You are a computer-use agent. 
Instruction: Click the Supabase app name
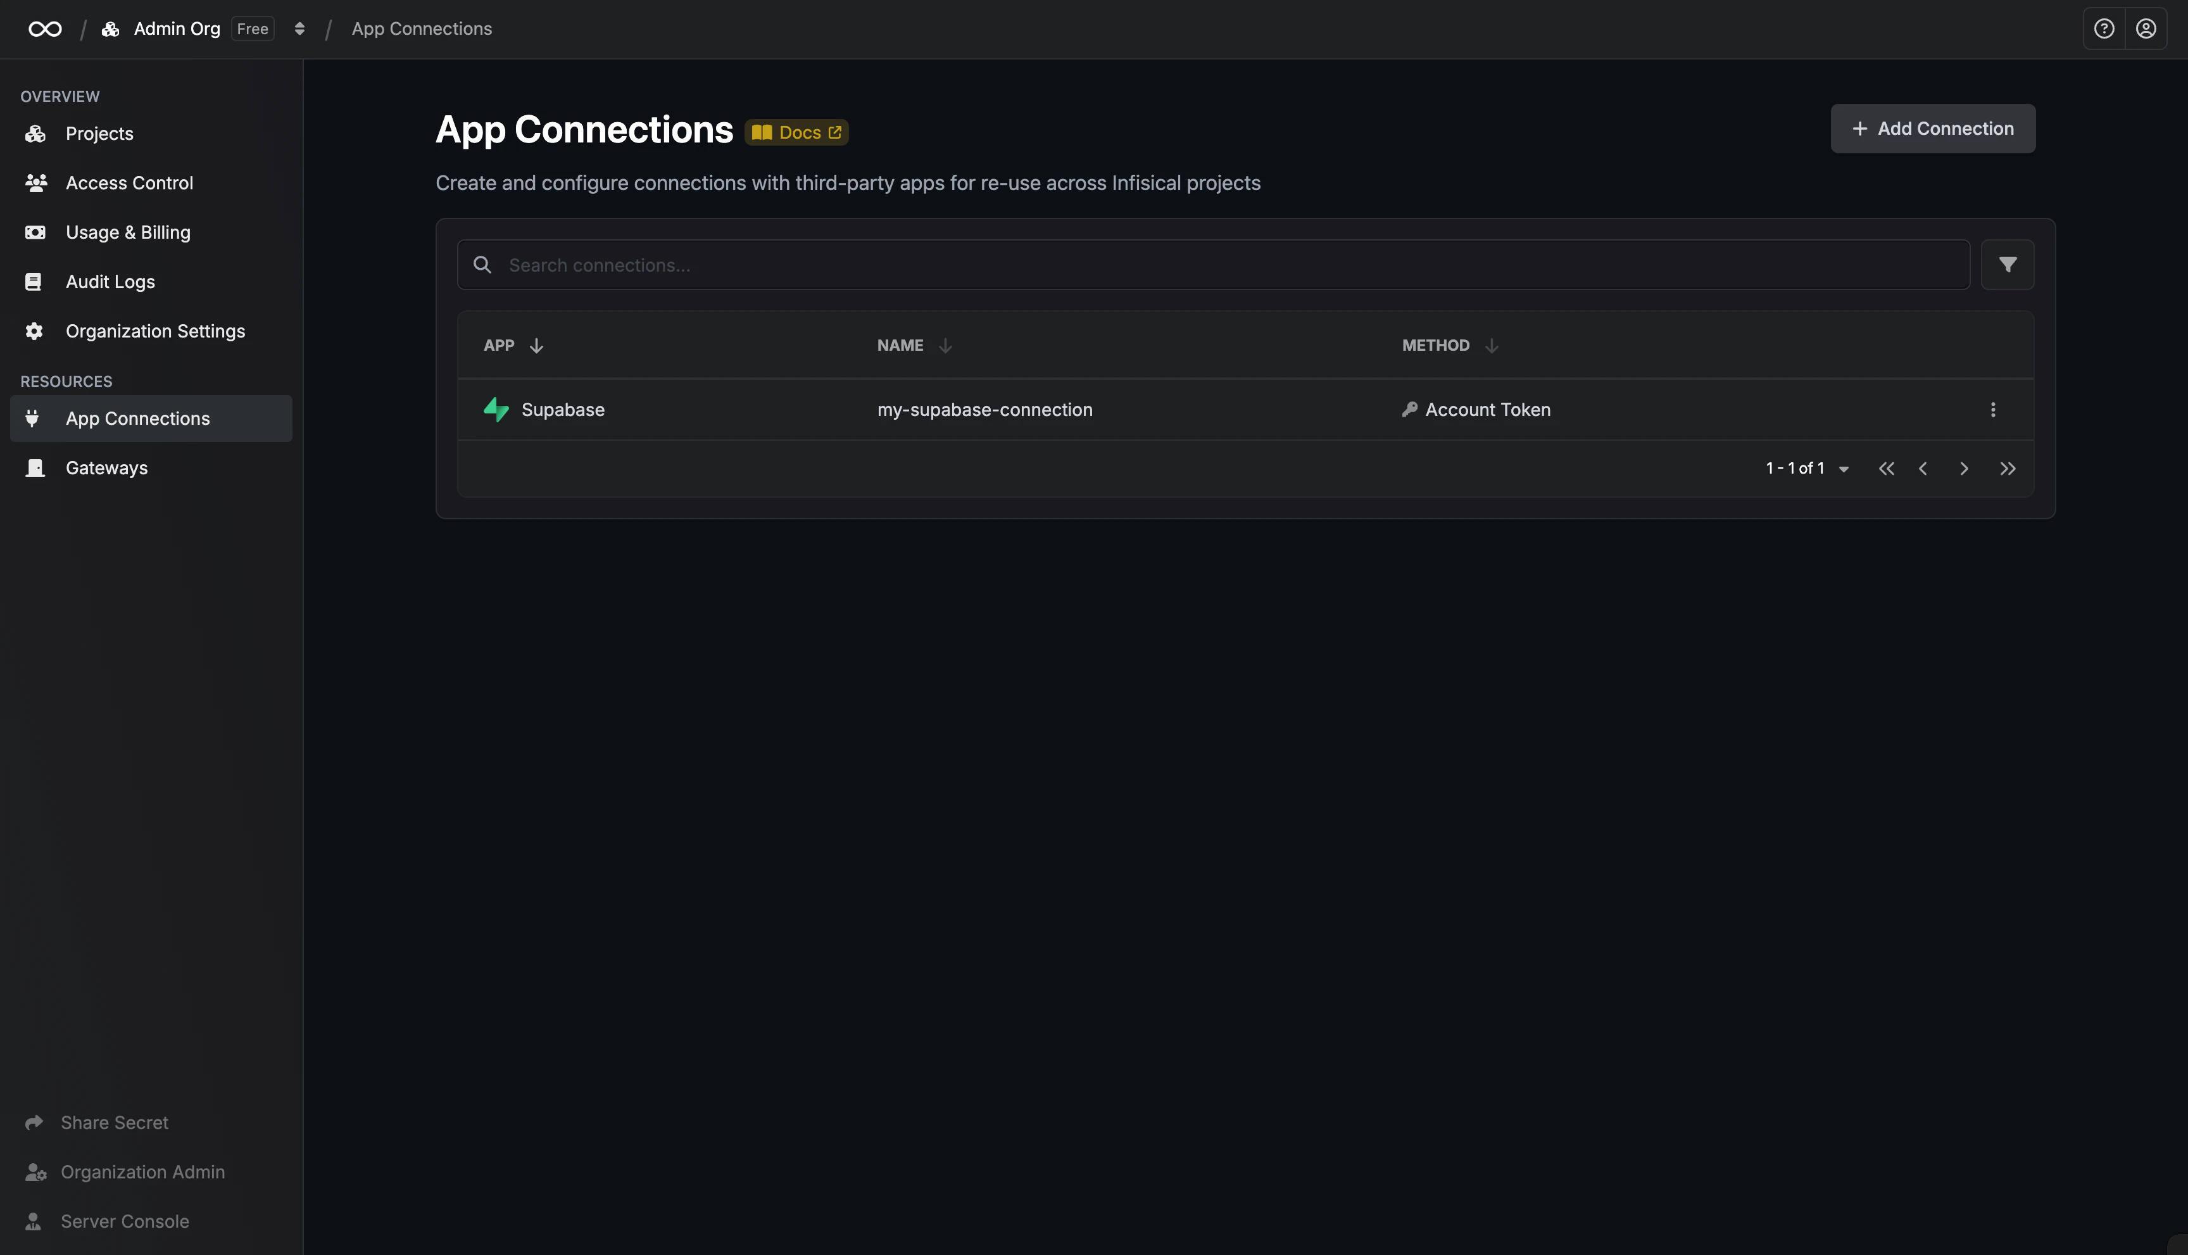point(563,410)
